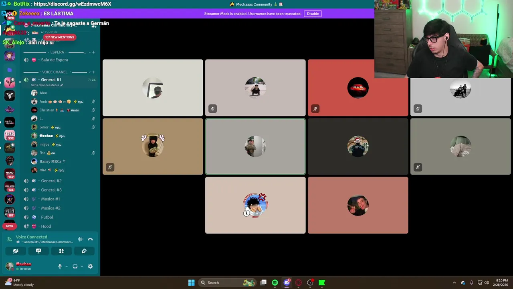Open the weather widget

pyautogui.click(x=19, y=283)
